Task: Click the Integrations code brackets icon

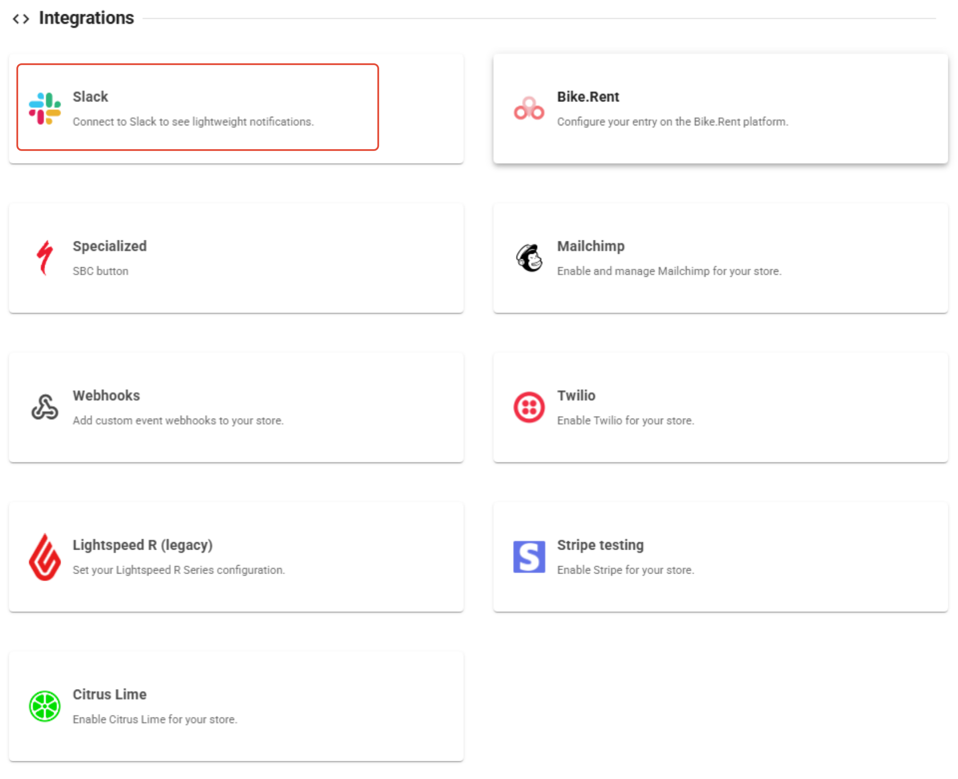Action: click(x=21, y=19)
